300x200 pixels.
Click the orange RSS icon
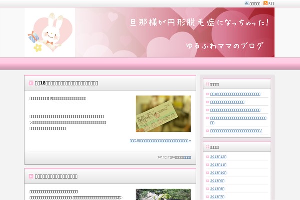pyautogui.click(x=265, y=3)
